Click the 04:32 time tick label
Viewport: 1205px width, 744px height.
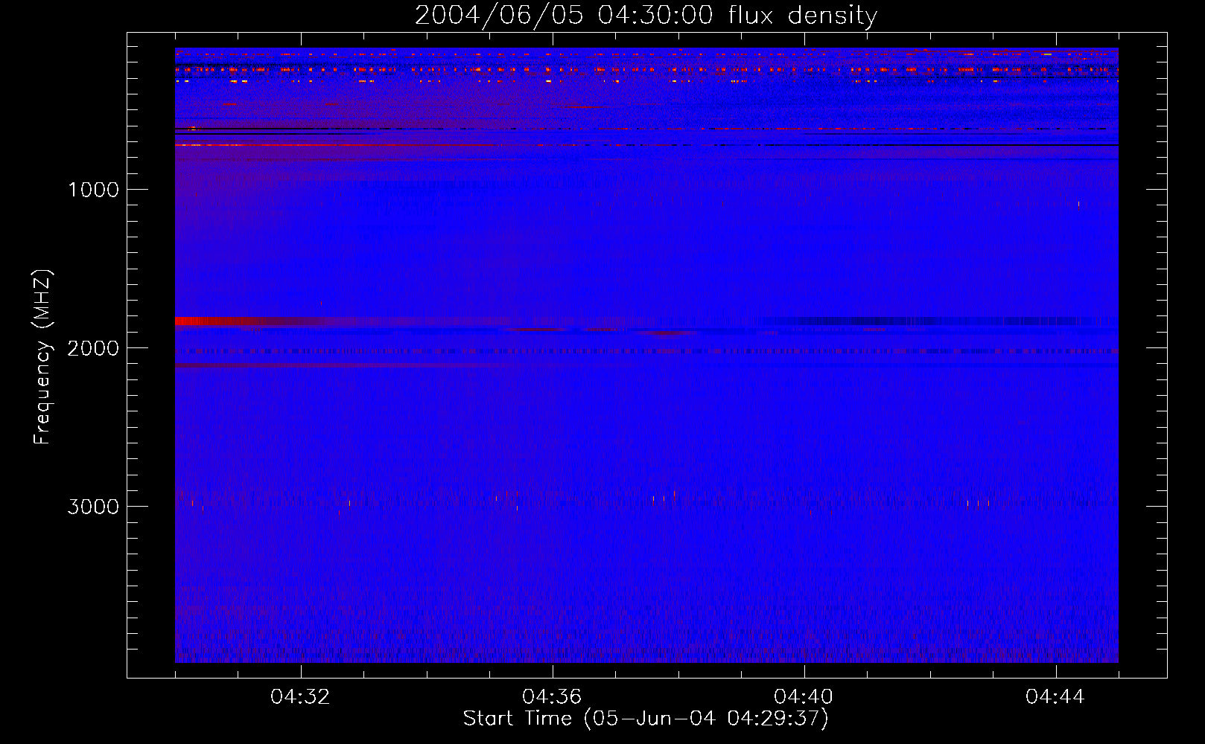(300, 697)
